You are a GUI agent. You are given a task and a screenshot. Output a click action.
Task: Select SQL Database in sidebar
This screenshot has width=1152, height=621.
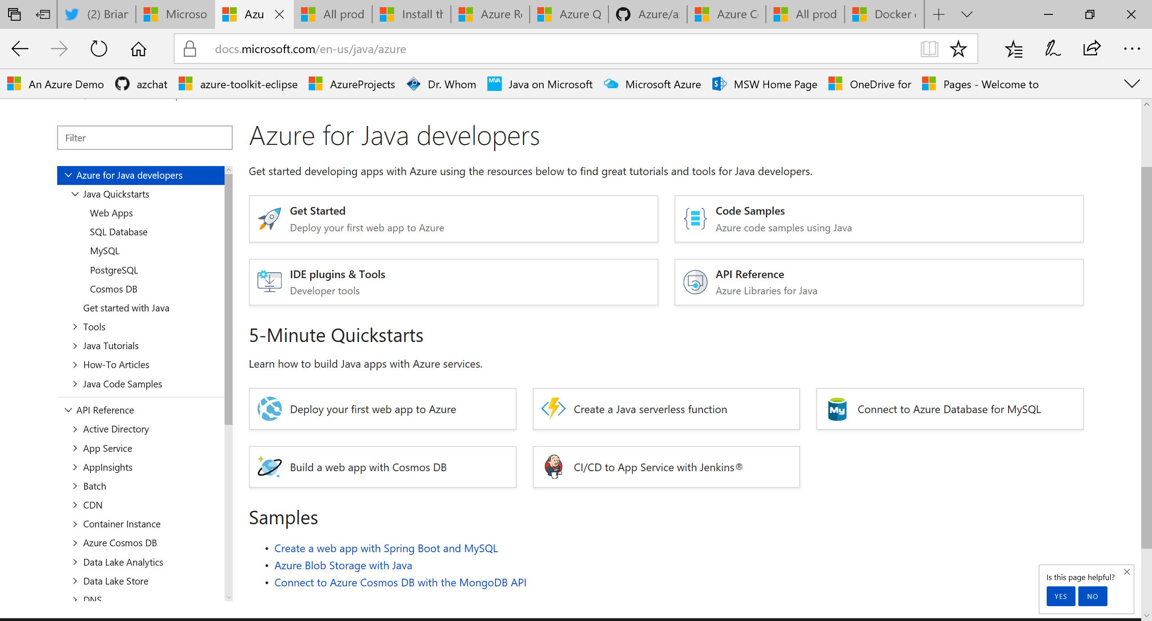click(x=118, y=232)
